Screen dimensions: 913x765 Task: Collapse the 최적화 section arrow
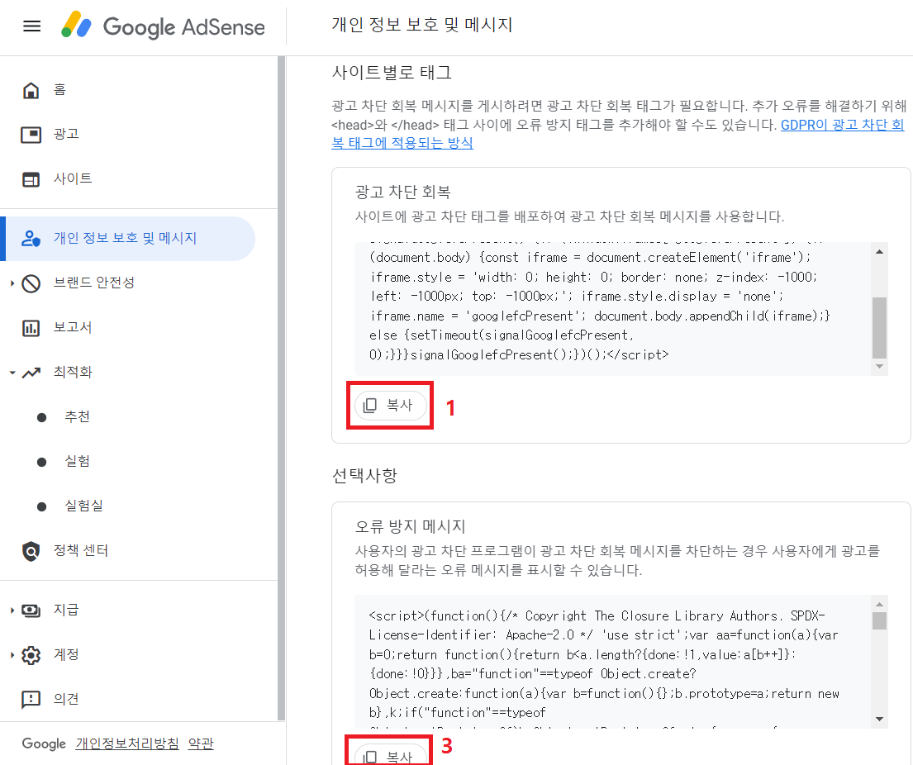pyautogui.click(x=12, y=373)
